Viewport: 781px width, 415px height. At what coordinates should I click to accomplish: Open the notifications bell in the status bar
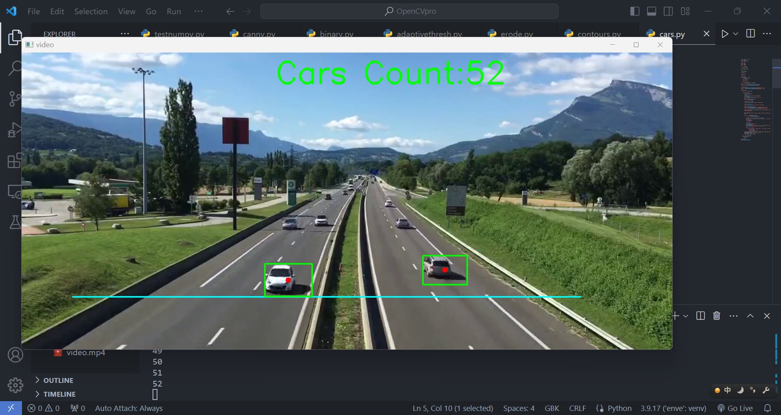[x=768, y=408]
